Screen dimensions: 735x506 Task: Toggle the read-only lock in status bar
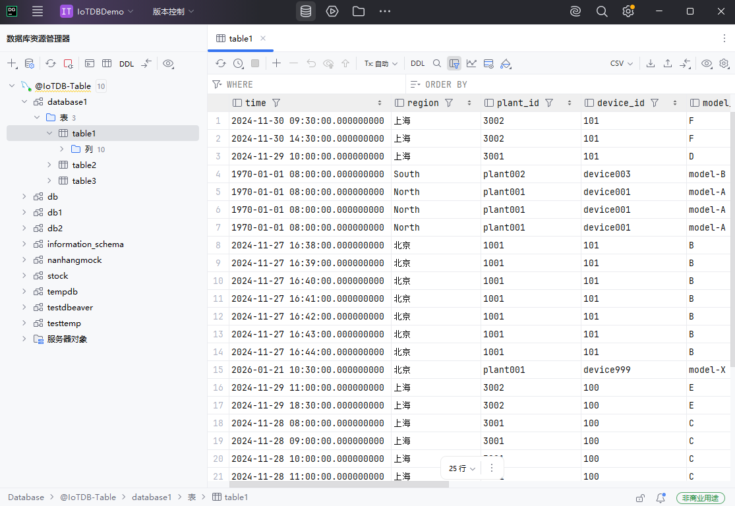pyautogui.click(x=640, y=497)
